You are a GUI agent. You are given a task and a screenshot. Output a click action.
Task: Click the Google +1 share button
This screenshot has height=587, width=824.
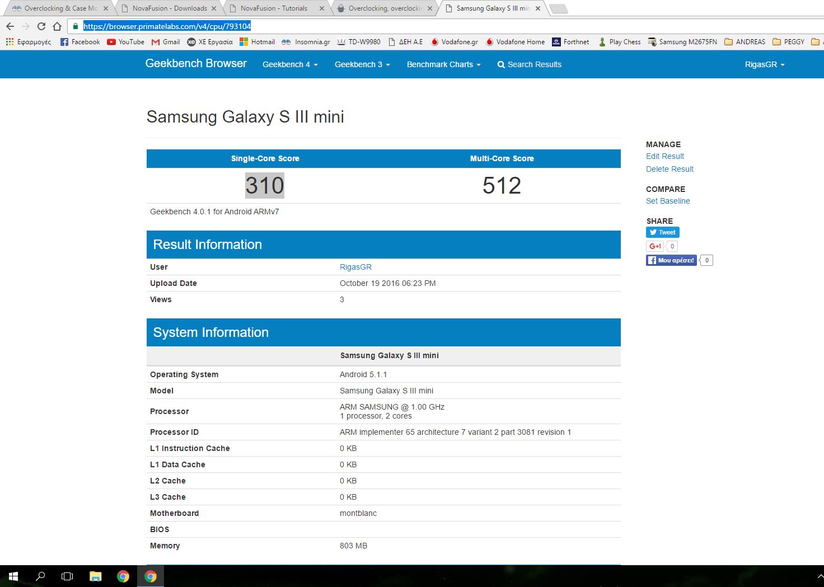tap(655, 246)
